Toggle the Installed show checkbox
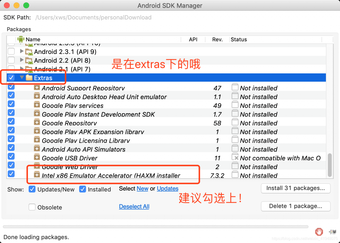Screen dimensions: 340x243 83,189
